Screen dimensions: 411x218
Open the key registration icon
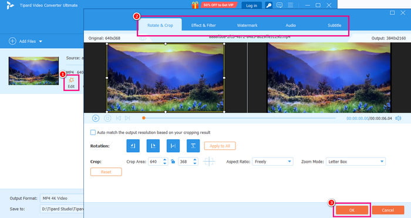tap(268, 5)
